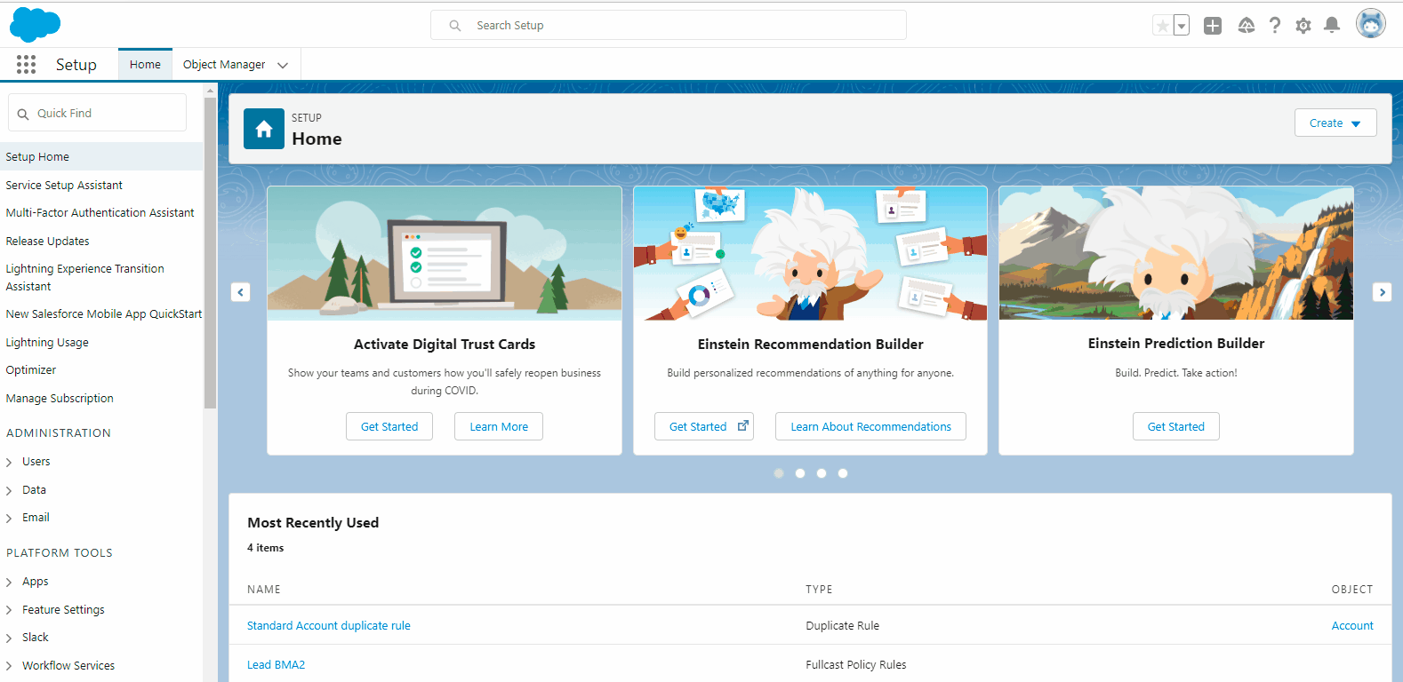This screenshot has height=682, width=1403.
Task: Open Optimizer in sidebar
Action: [31, 369]
